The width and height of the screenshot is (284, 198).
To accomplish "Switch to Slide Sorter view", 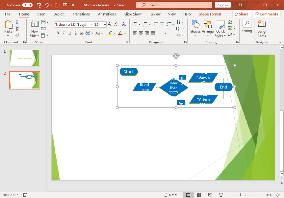I will (x=199, y=195).
